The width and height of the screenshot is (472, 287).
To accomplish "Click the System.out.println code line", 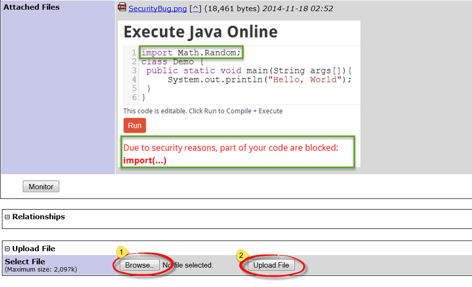I will 259,80.
